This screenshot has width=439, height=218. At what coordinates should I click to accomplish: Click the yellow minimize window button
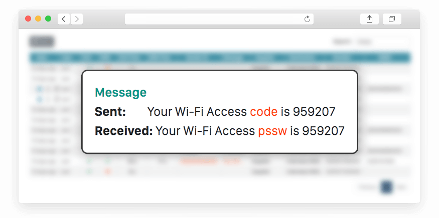coord(38,19)
